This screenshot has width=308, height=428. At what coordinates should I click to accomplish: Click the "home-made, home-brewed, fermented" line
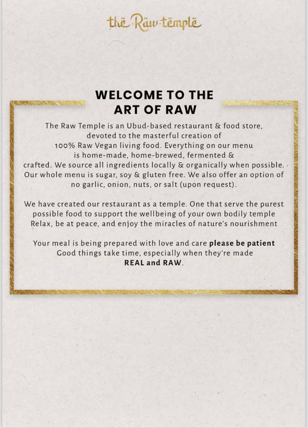(154, 155)
